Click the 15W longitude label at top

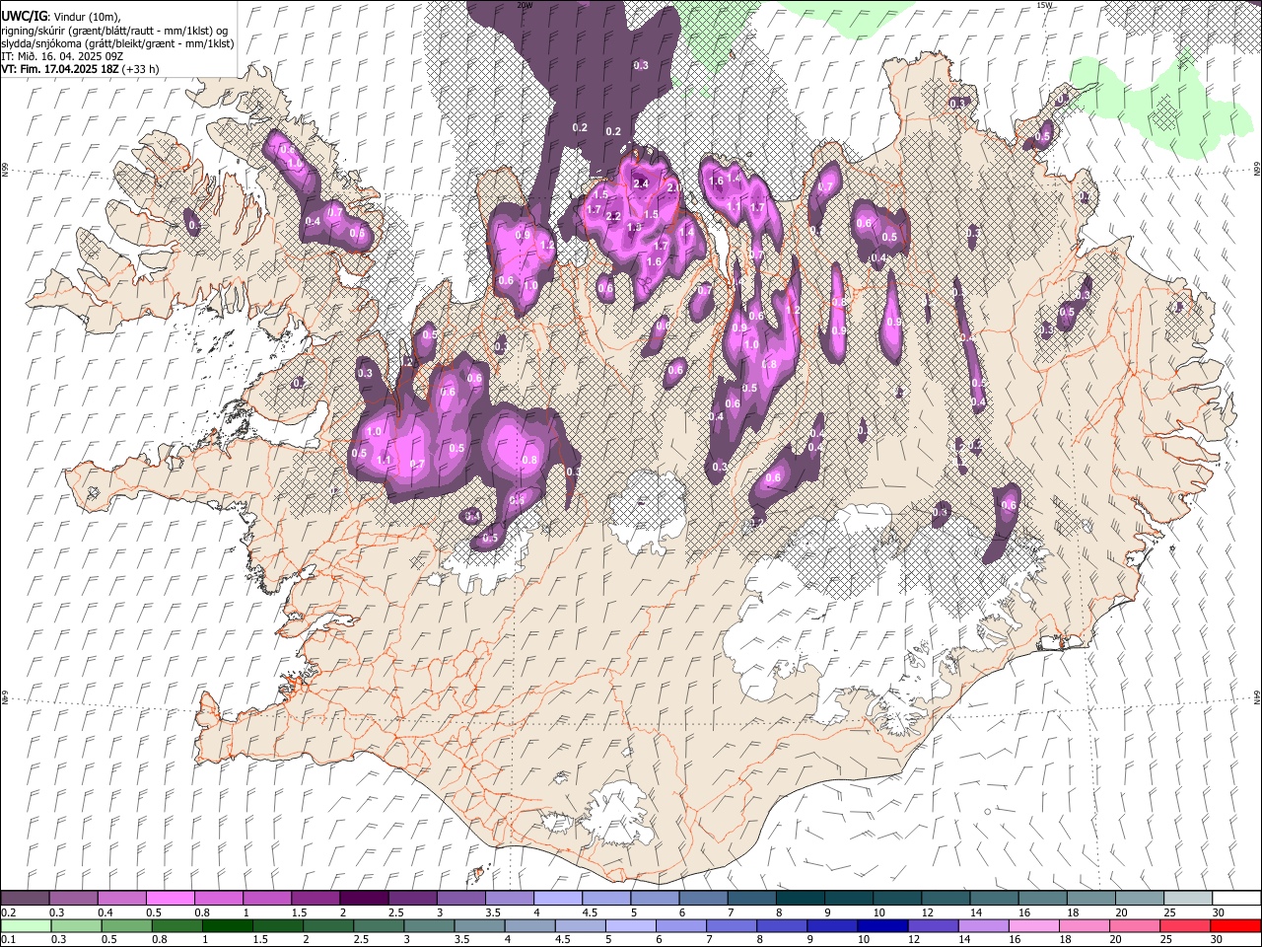pyautogui.click(x=1045, y=5)
